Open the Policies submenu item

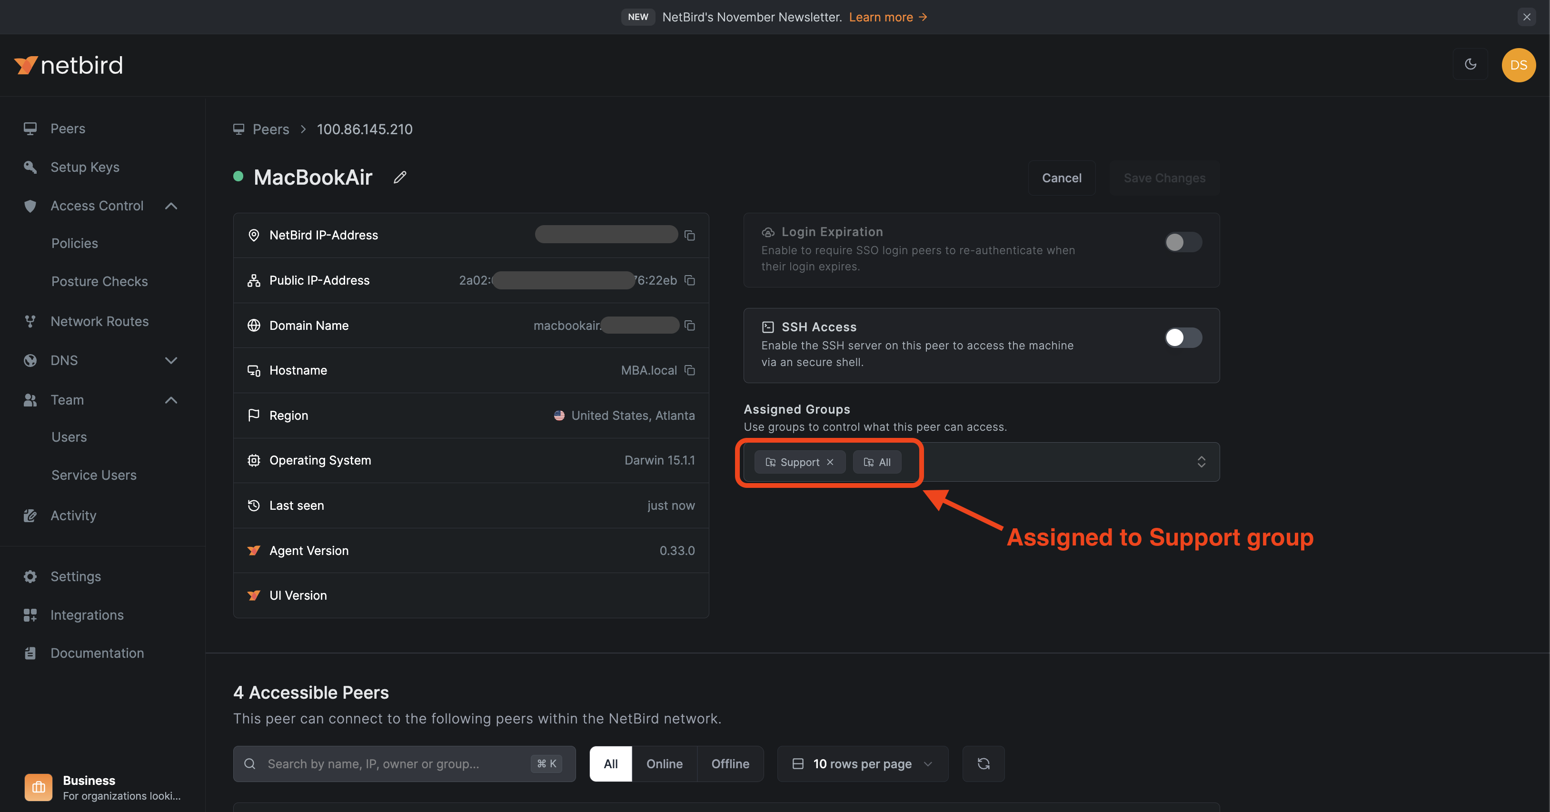(x=74, y=243)
